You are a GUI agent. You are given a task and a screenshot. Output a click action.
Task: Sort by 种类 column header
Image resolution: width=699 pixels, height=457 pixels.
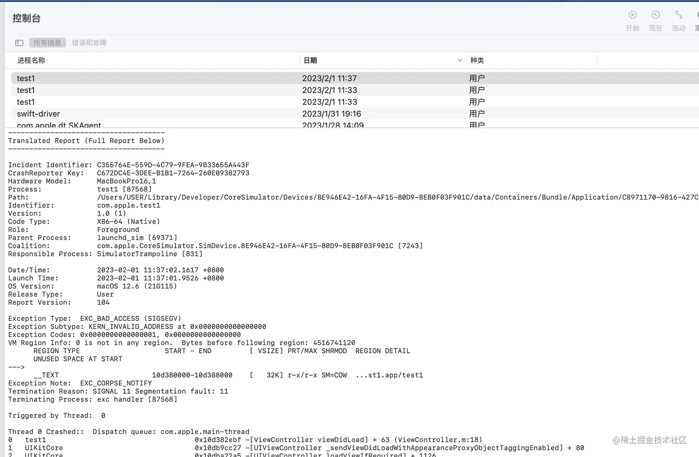point(477,60)
